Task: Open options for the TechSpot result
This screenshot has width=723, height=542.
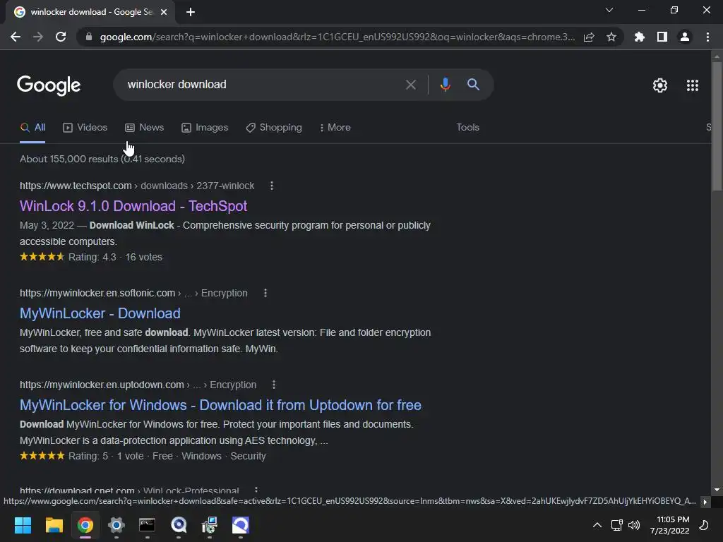Action: click(x=272, y=186)
